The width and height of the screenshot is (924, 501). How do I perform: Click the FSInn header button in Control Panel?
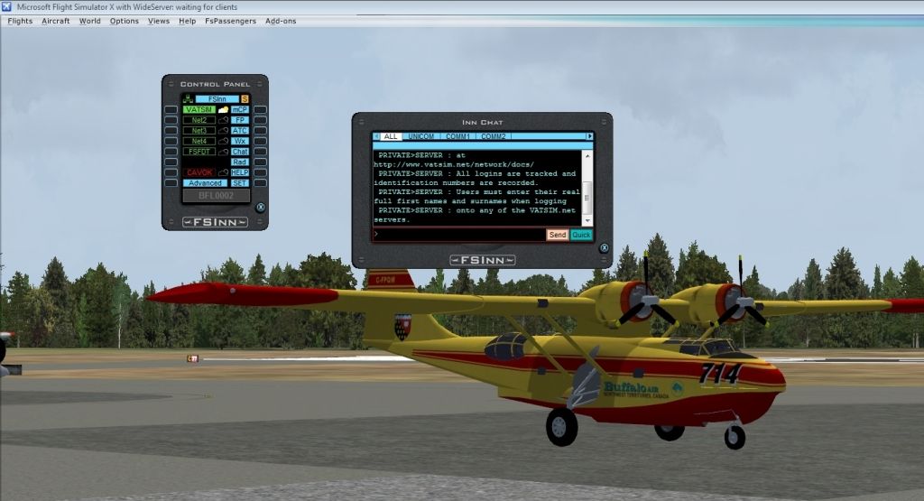point(217,99)
